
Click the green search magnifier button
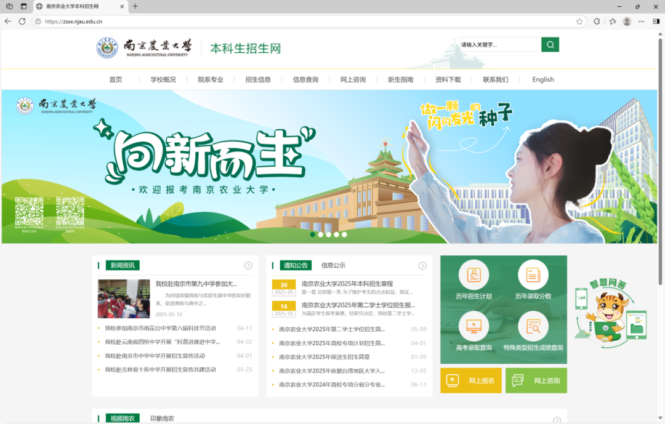[550, 45]
